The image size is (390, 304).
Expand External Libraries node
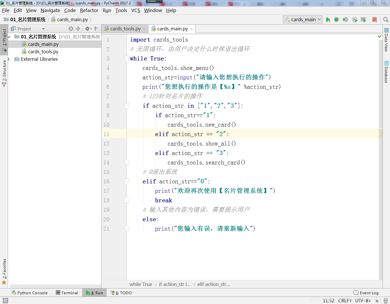pyautogui.click(x=9, y=59)
